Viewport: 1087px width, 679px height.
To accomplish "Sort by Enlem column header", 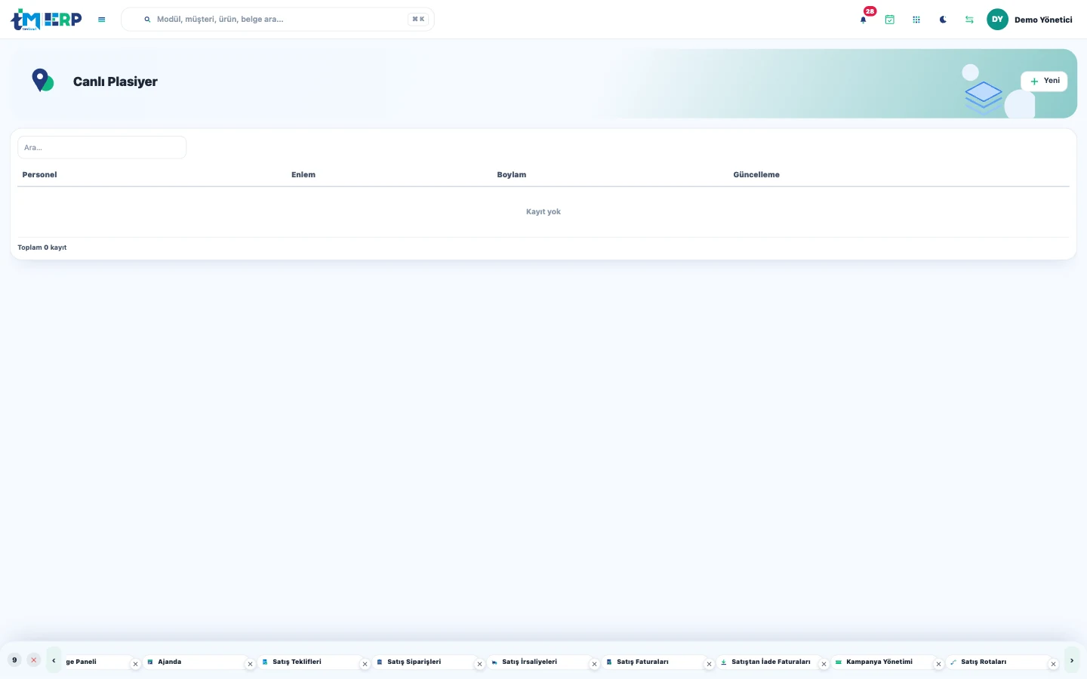I will (x=303, y=174).
